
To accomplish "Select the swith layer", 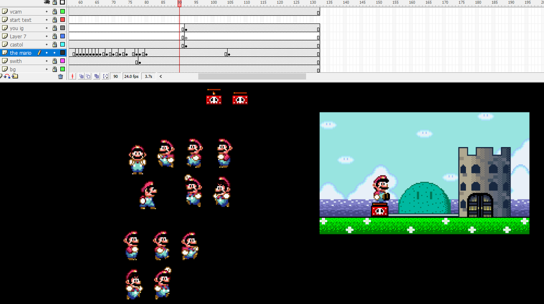I will pyautogui.click(x=15, y=61).
